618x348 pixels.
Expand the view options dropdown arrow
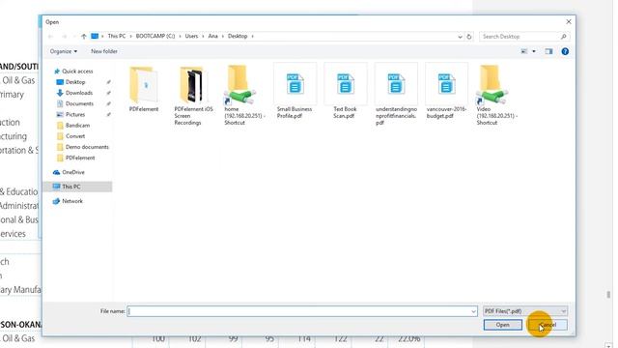pos(534,51)
